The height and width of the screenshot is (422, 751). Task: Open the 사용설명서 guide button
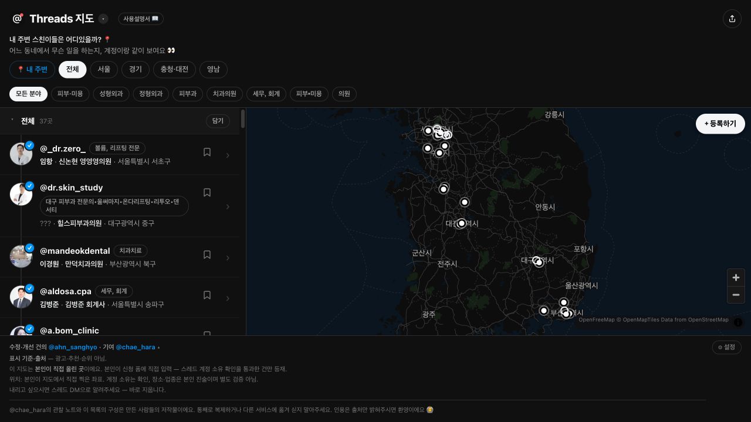(x=141, y=19)
